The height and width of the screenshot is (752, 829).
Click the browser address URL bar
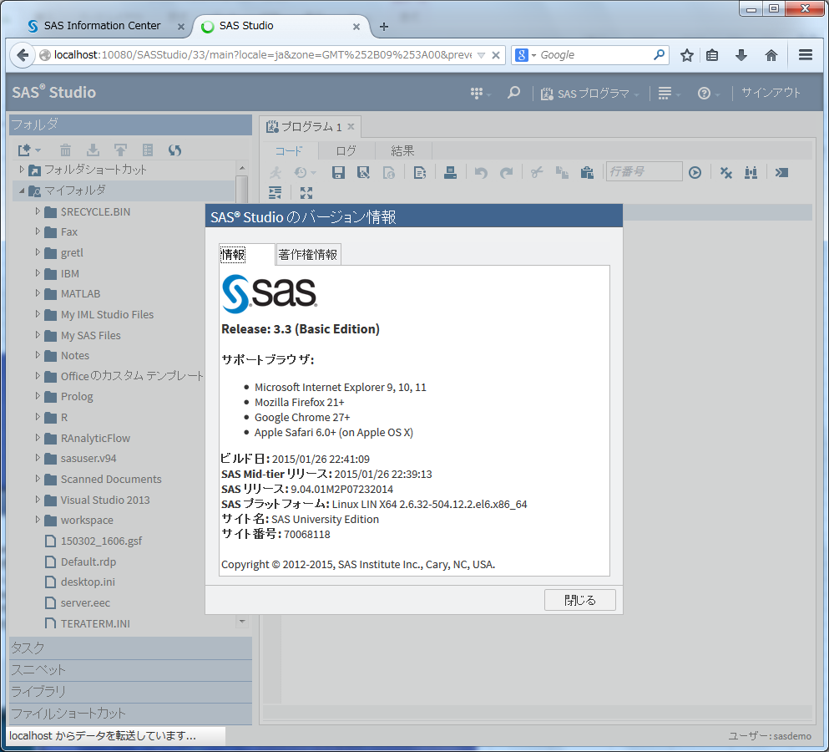point(263,55)
